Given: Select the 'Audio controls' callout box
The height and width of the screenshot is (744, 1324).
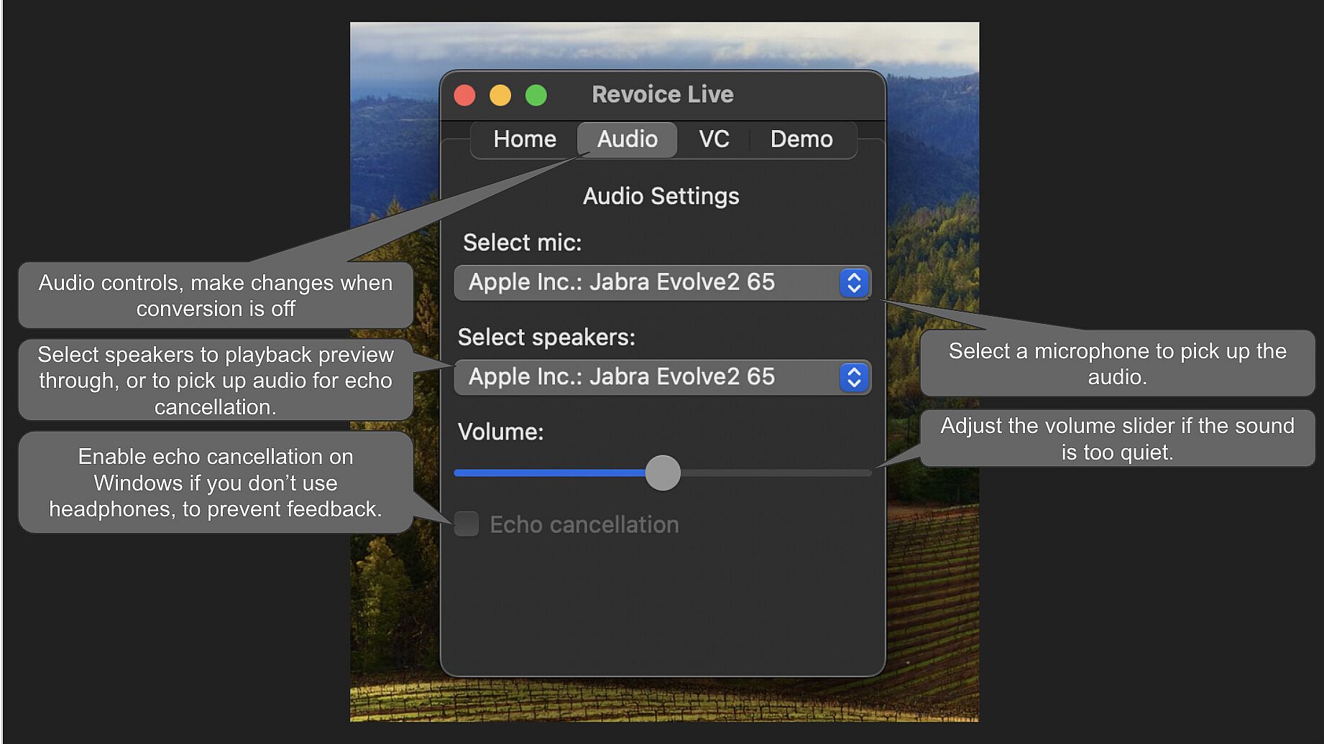Looking at the screenshot, I should (216, 296).
